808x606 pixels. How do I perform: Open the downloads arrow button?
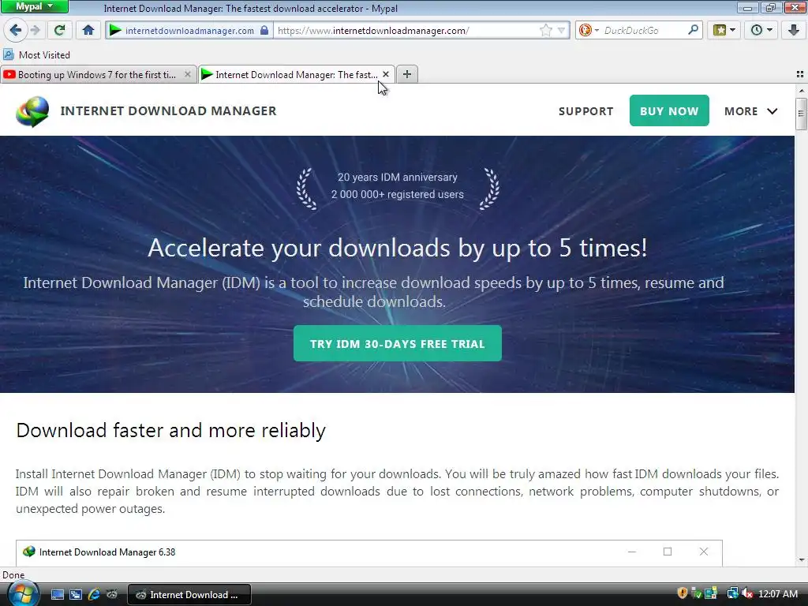tap(794, 31)
